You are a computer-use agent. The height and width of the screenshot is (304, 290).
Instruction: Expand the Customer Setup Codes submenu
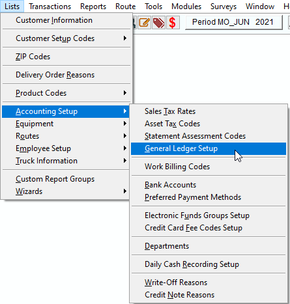(66, 38)
